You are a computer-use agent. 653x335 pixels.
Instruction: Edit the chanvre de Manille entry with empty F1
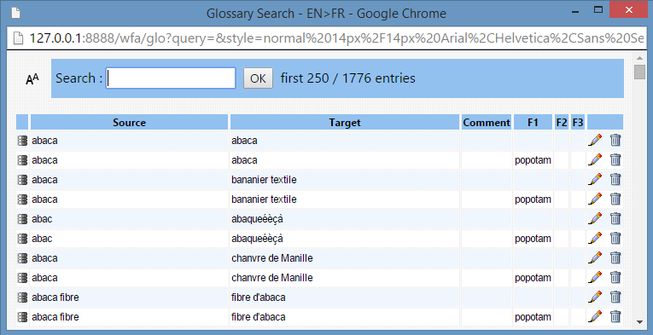(x=595, y=257)
